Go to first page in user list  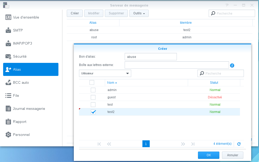point(99,144)
